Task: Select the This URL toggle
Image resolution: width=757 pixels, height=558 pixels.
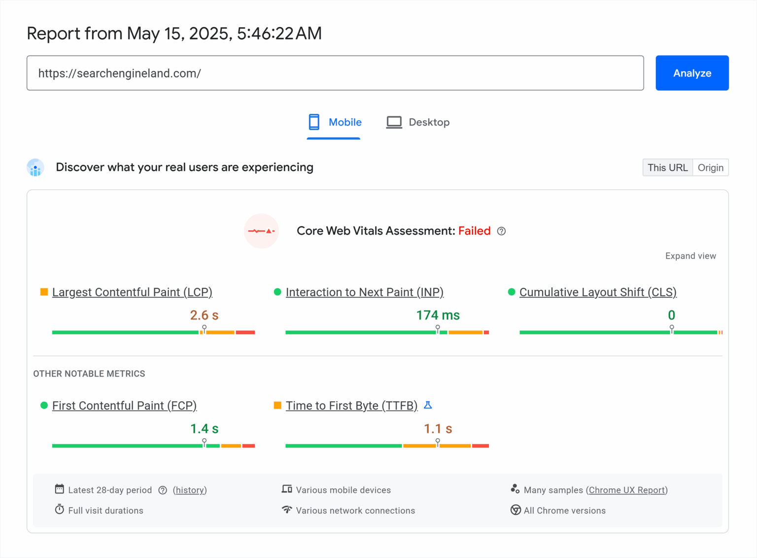Action: pyautogui.click(x=668, y=168)
